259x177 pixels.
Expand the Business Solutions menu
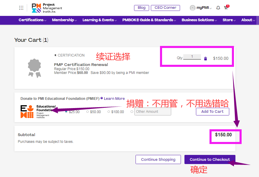(x=199, y=20)
